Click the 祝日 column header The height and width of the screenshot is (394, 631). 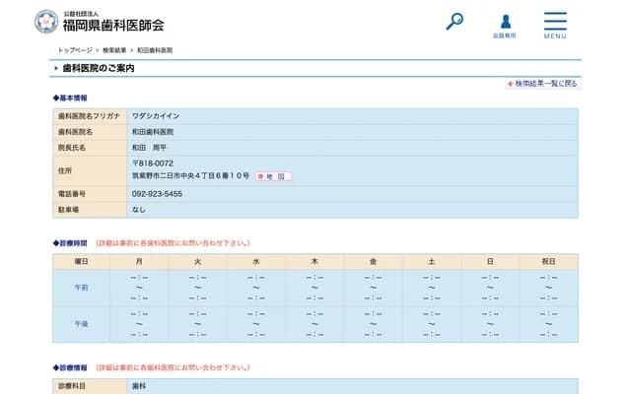point(548,262)
